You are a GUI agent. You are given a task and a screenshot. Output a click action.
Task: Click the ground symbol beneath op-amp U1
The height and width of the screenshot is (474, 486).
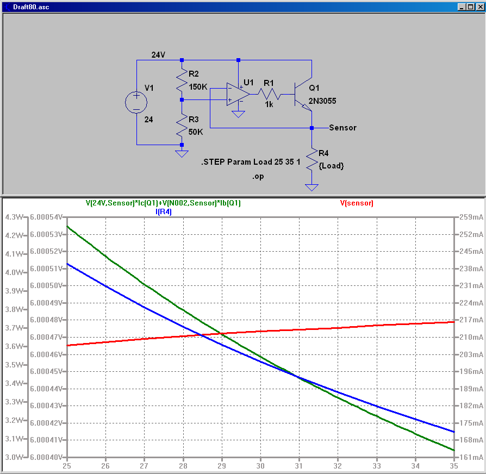pos(238,114)
